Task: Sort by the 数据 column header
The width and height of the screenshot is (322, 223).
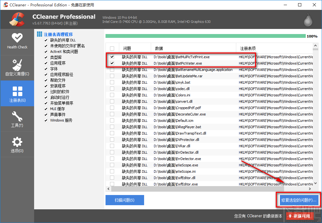Action: click(x=194, y=48)
